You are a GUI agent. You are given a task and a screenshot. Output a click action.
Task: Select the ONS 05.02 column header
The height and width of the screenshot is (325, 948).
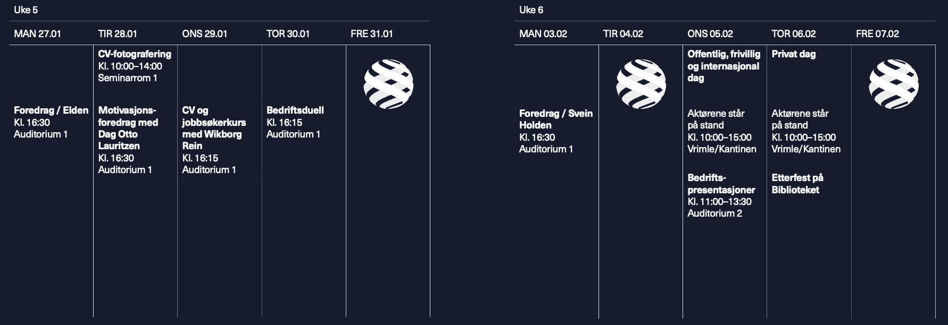[710, 33]
